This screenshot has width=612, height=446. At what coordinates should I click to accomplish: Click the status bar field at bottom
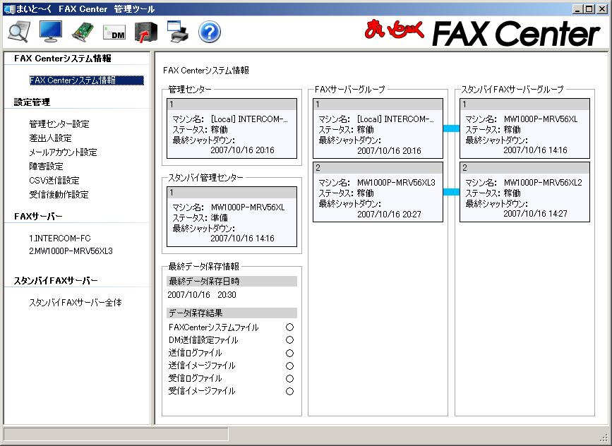116,434
